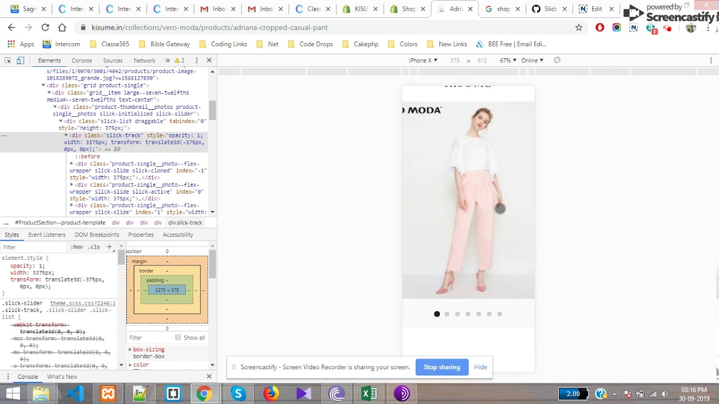Toggle the device toolbar icon in DevTools
Screen dimensions: 719x404
point(20,60)
